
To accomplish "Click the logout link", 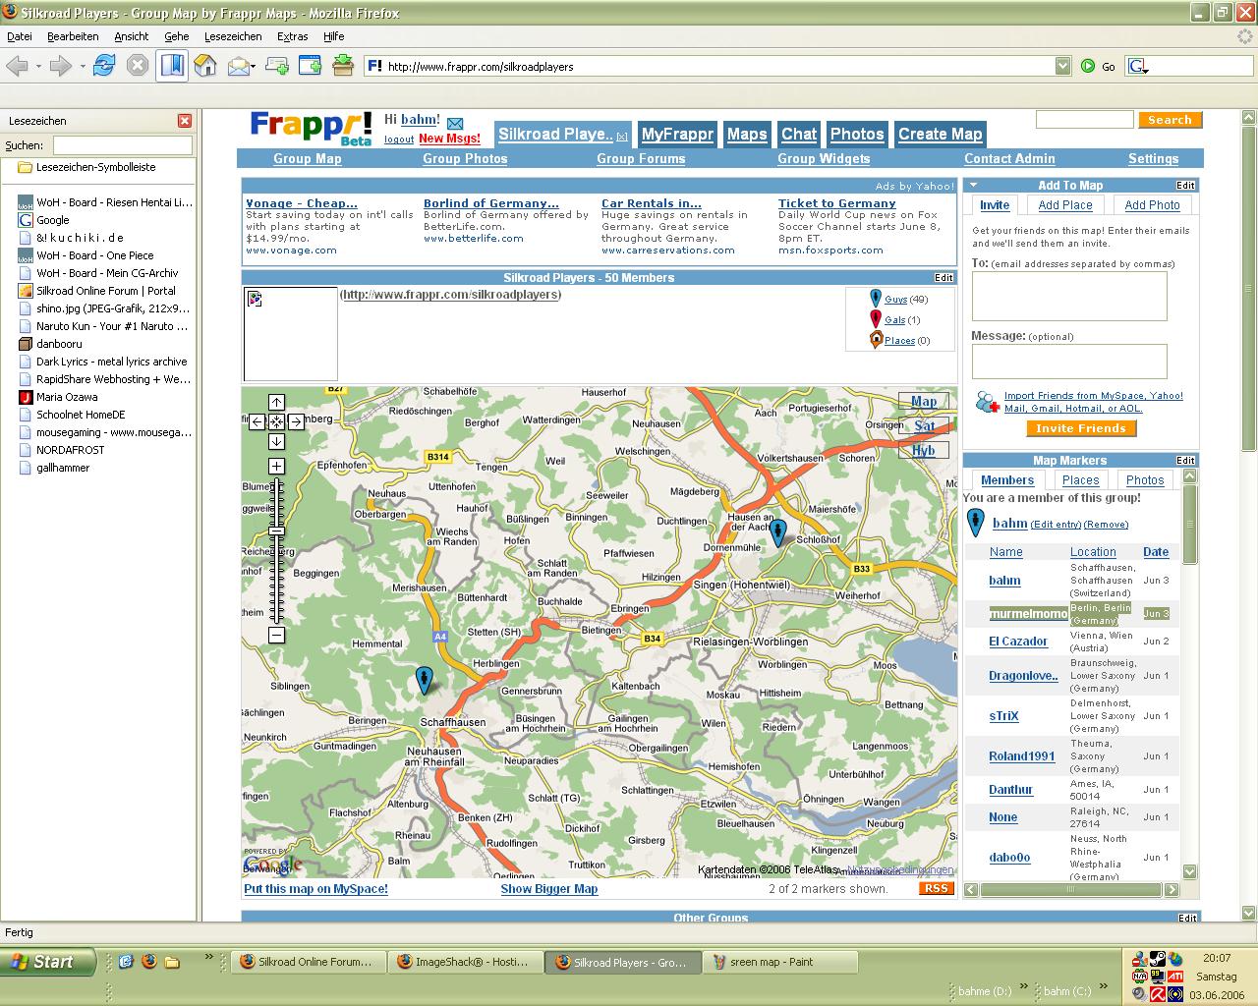I will click(399, 140).
